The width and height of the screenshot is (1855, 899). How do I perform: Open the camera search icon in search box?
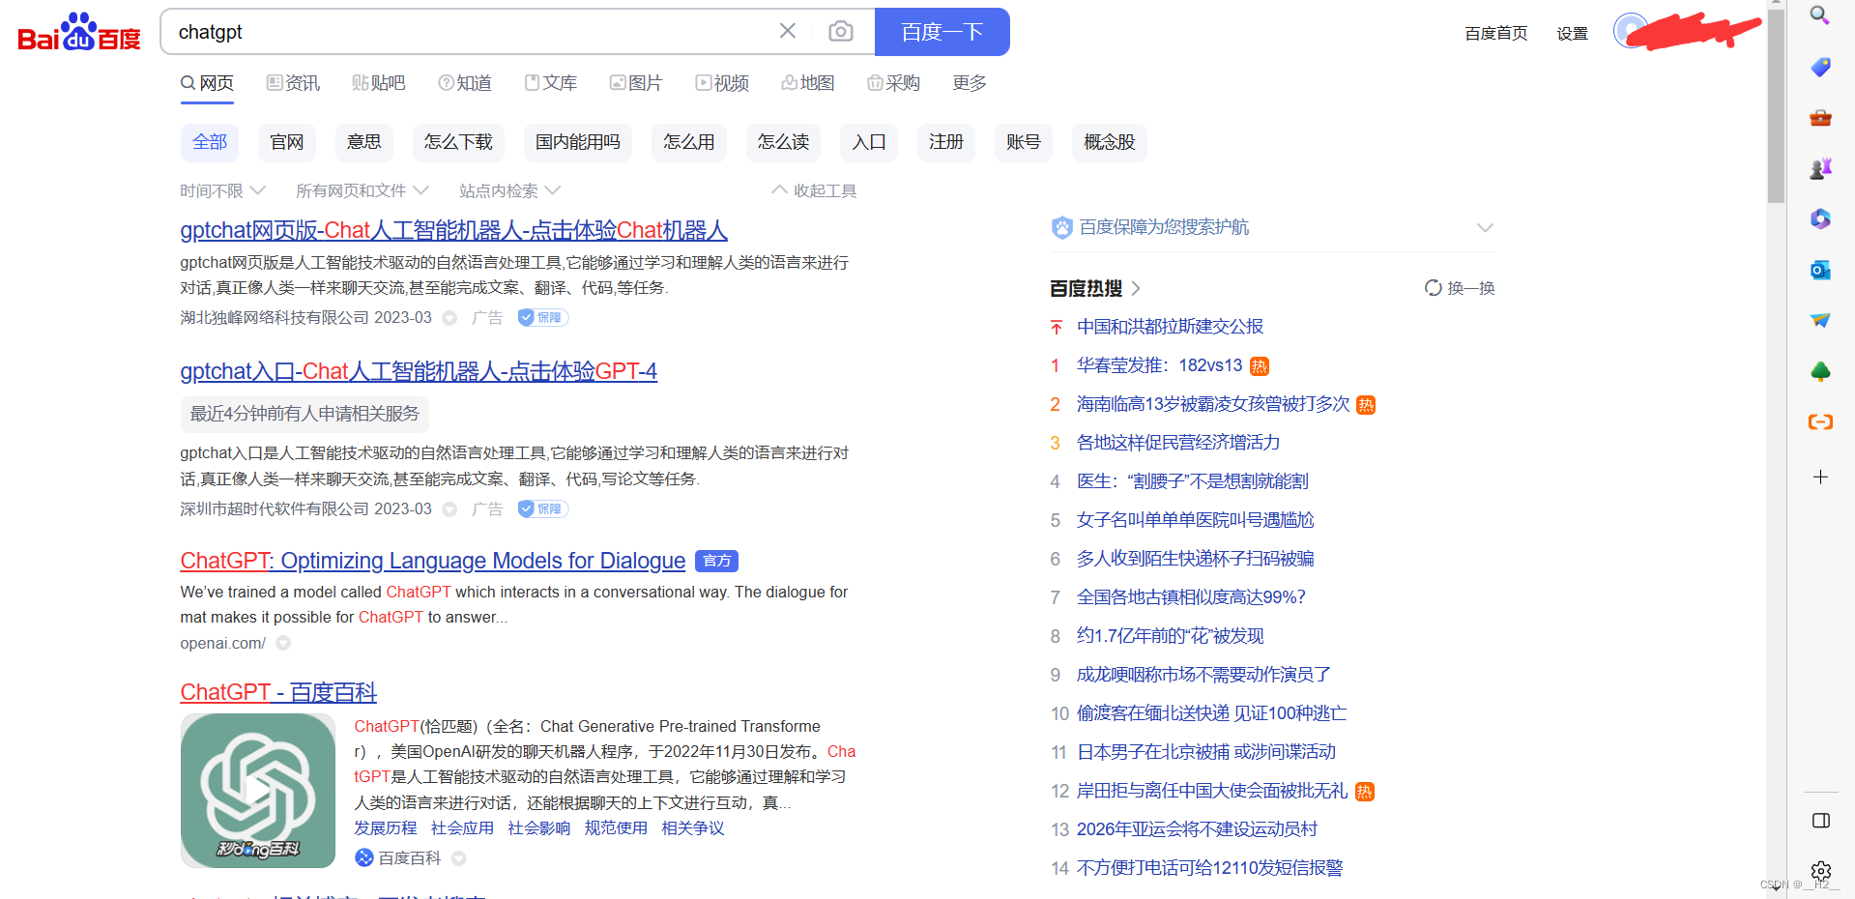click(x=840, y=31)
